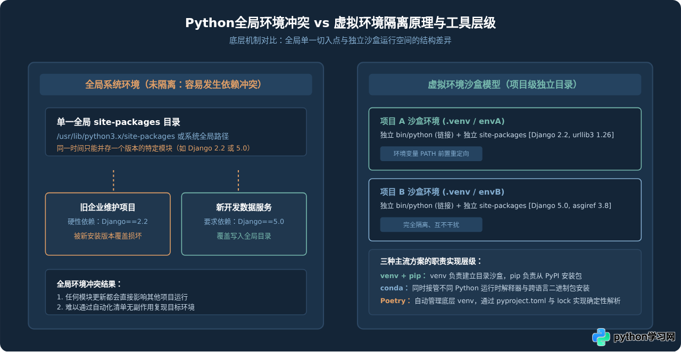Select the line listing Django 2.2, urllib3 1.26
Screen dimensions: 681x352
click(497, 135)
